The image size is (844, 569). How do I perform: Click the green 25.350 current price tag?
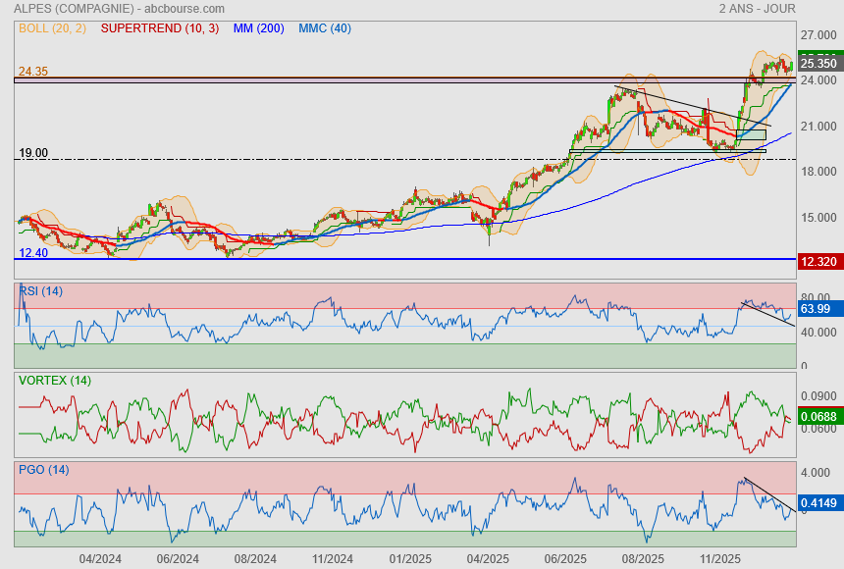(818, 63)
